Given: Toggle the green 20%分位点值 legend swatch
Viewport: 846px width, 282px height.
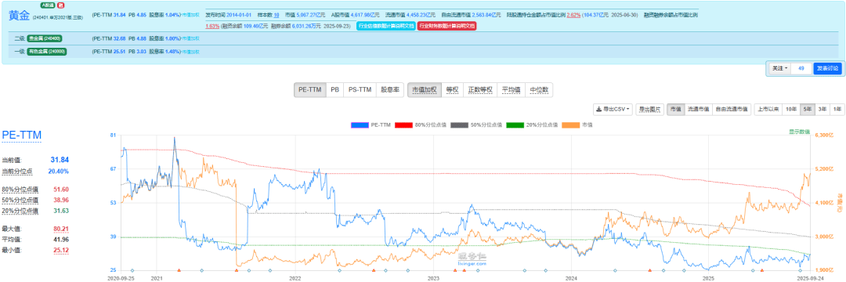Looking at the screenshot, I should pos(516,125).
